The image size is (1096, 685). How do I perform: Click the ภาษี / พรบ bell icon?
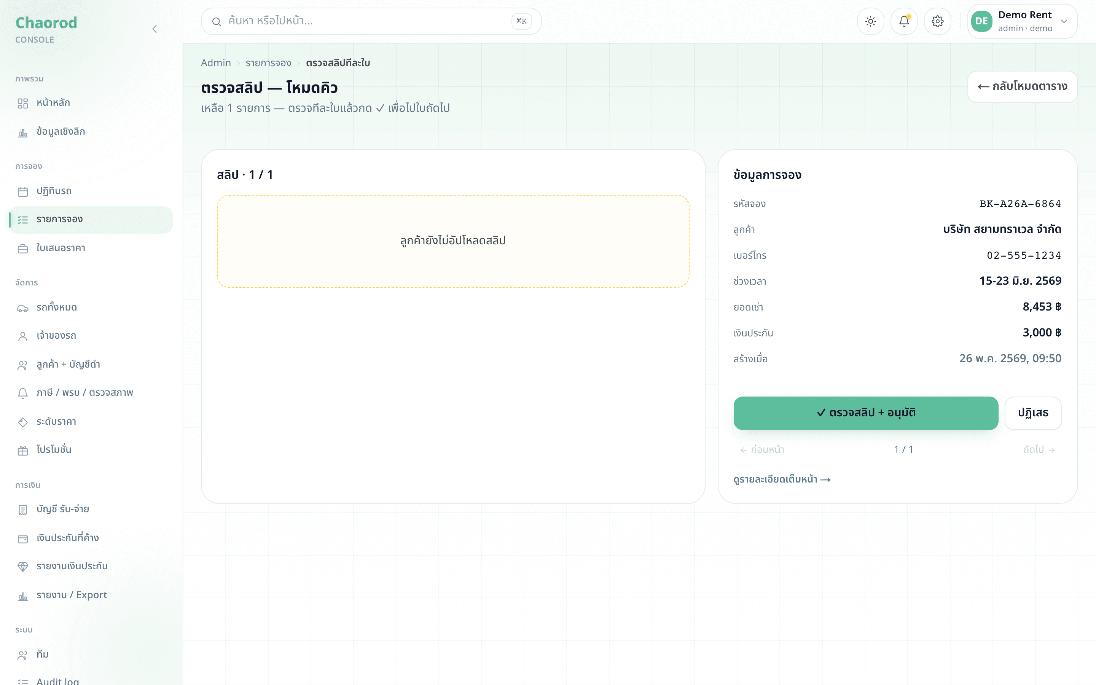pos(23,393)
